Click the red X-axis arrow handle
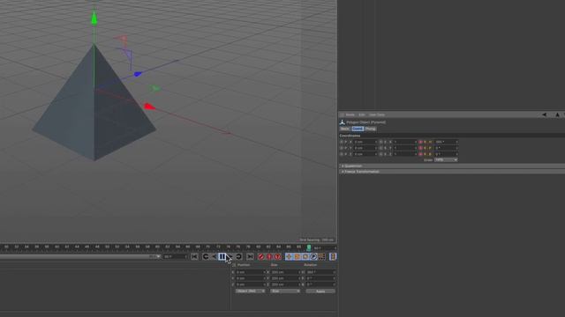565x317 pixels. 149,107
